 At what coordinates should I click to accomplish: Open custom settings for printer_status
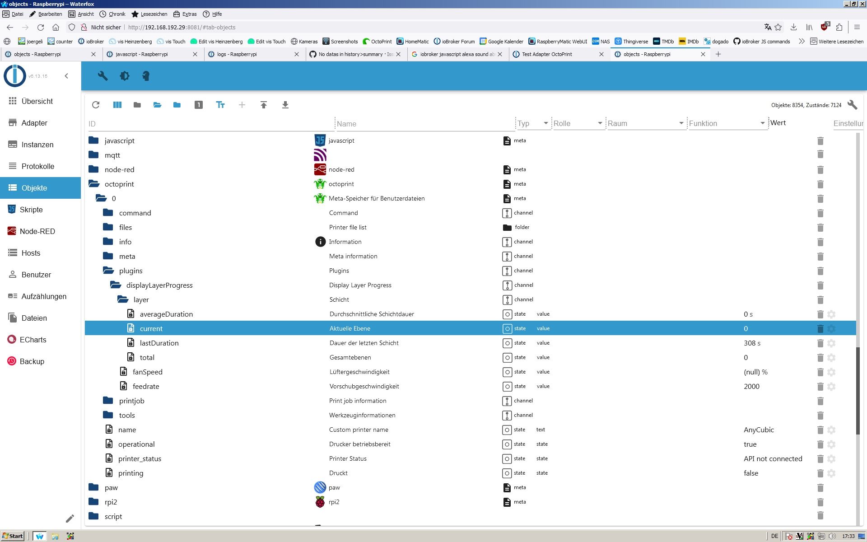(831, 458)
